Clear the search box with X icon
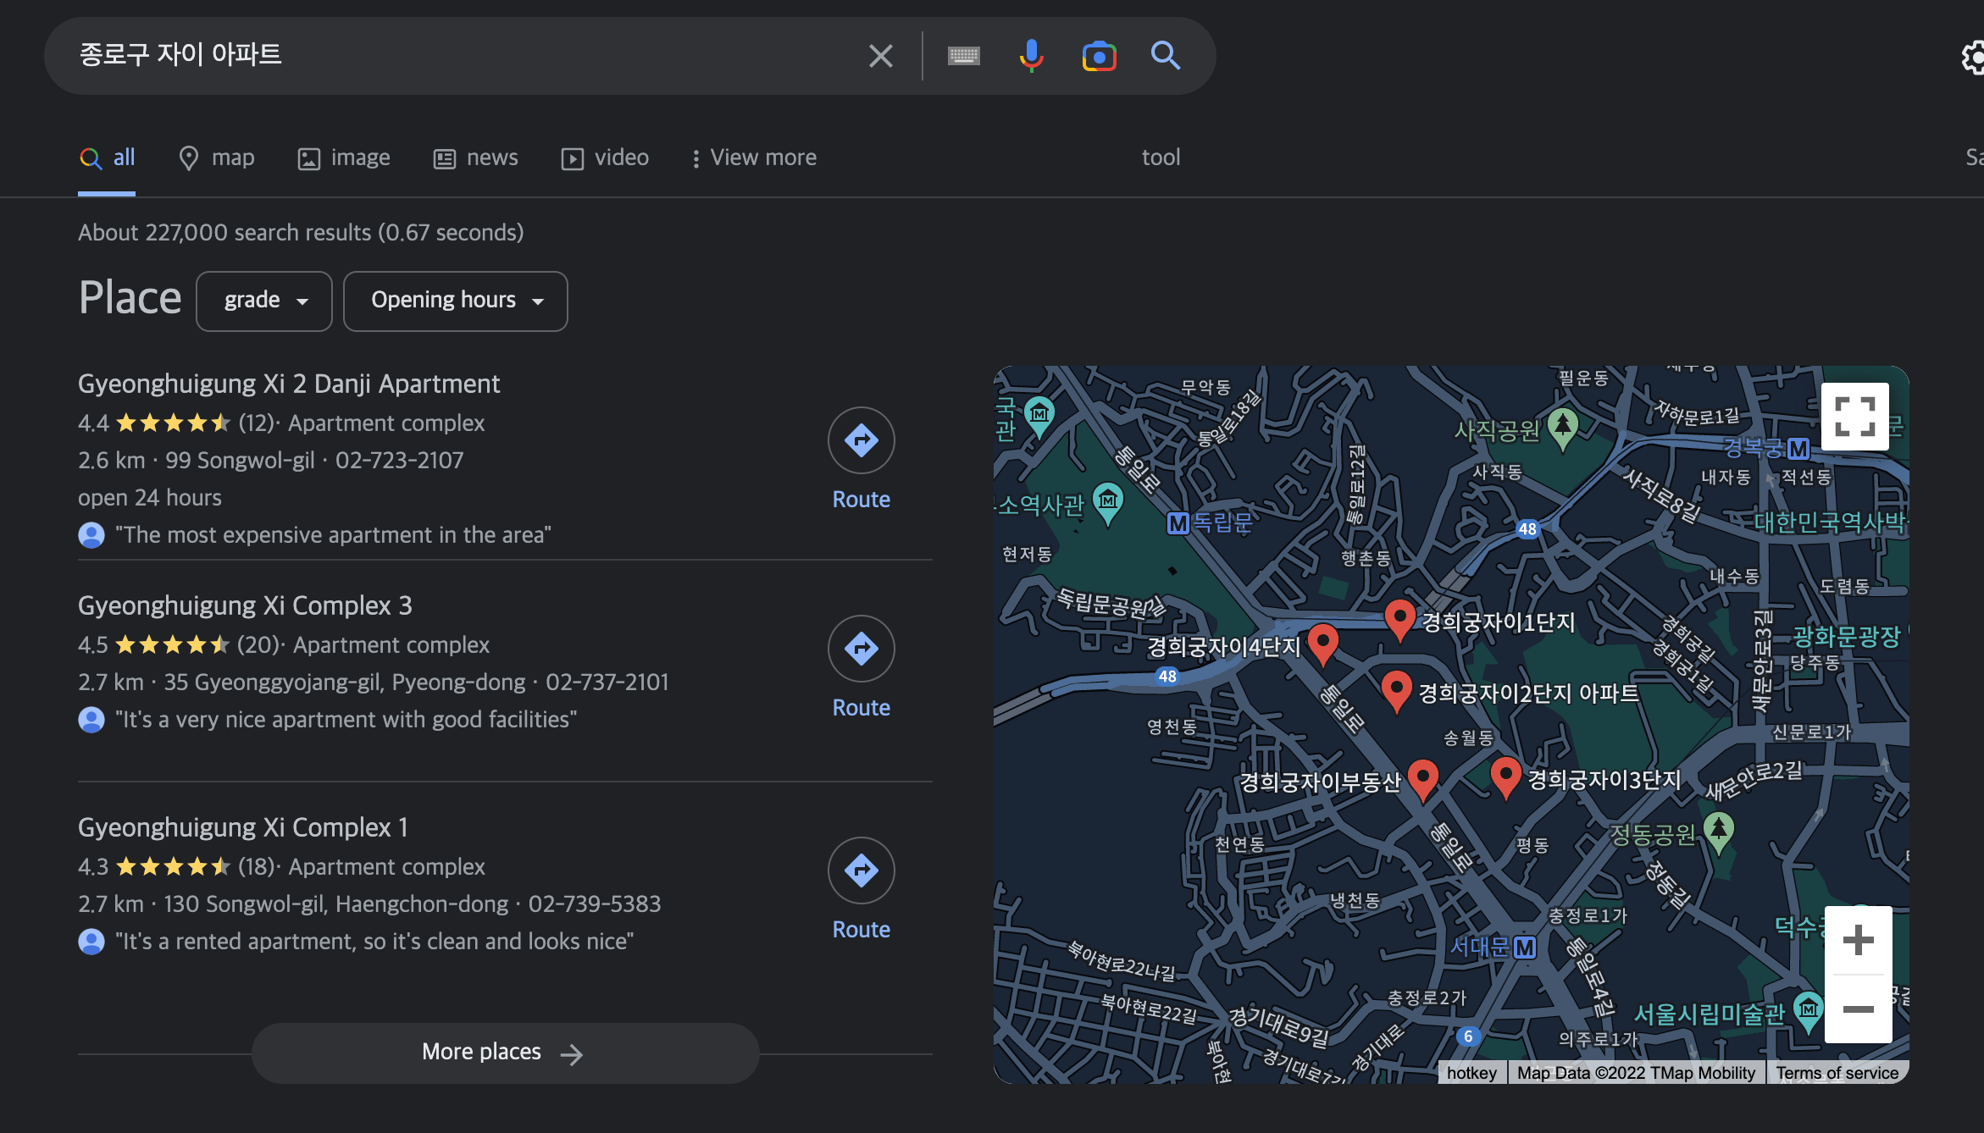The image size is (1984, 1133). (881, 56)
